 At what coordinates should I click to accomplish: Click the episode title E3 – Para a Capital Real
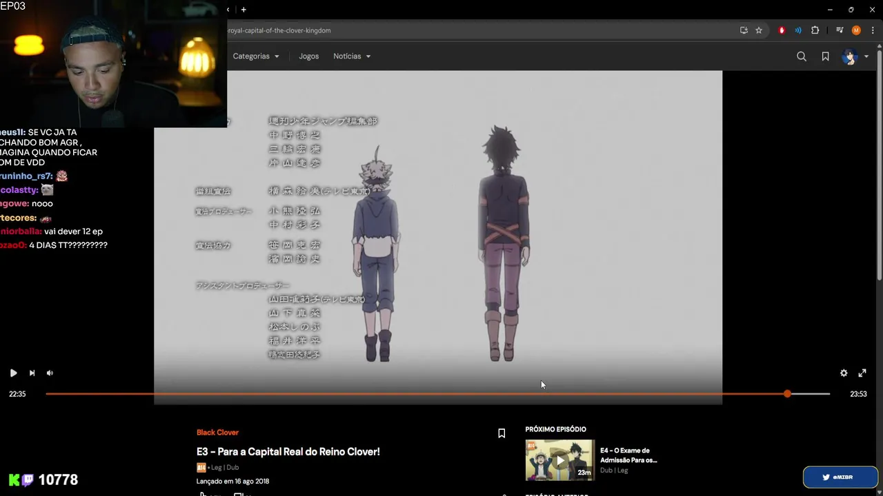click(288, 452)
